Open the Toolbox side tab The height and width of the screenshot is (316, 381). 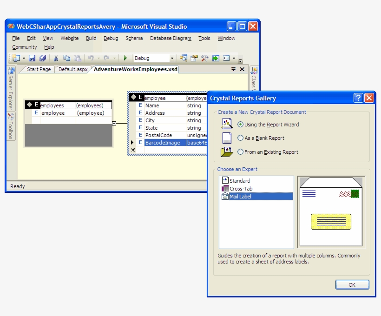coord(11,126)
